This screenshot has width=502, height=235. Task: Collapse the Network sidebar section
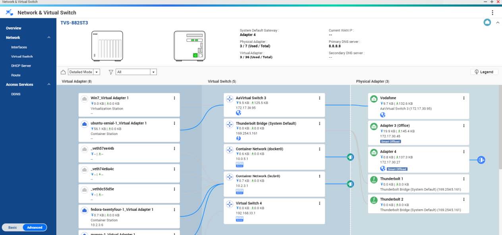point(49,38)
